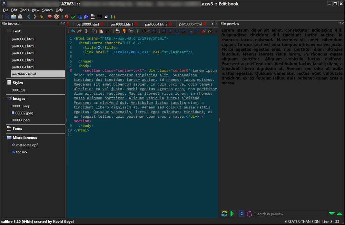Open 0001.css in the file browser

(19, 90)
